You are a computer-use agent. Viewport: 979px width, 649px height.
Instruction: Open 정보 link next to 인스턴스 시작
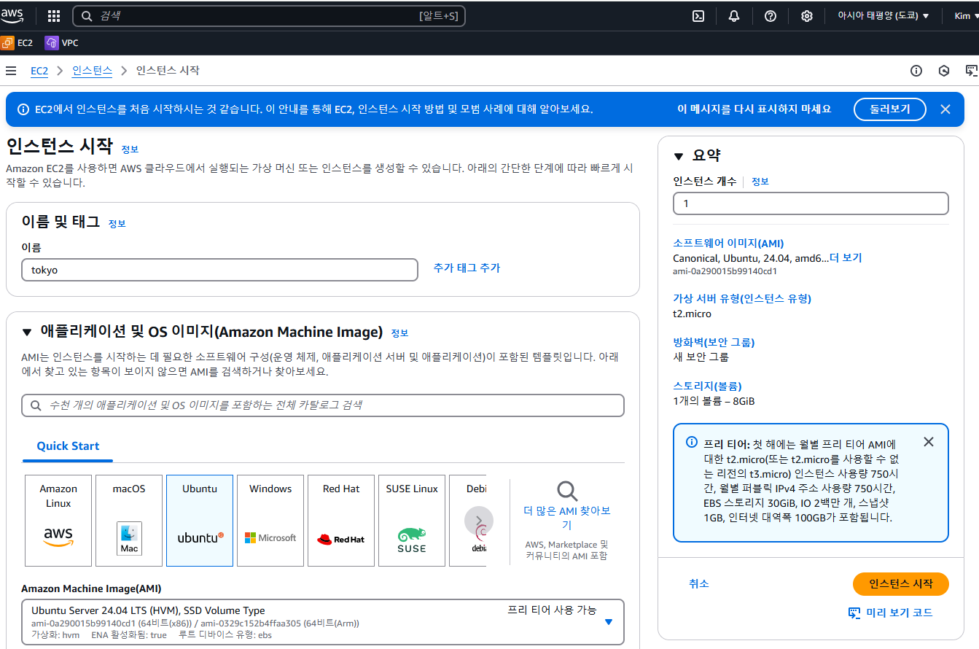(130, 149)
